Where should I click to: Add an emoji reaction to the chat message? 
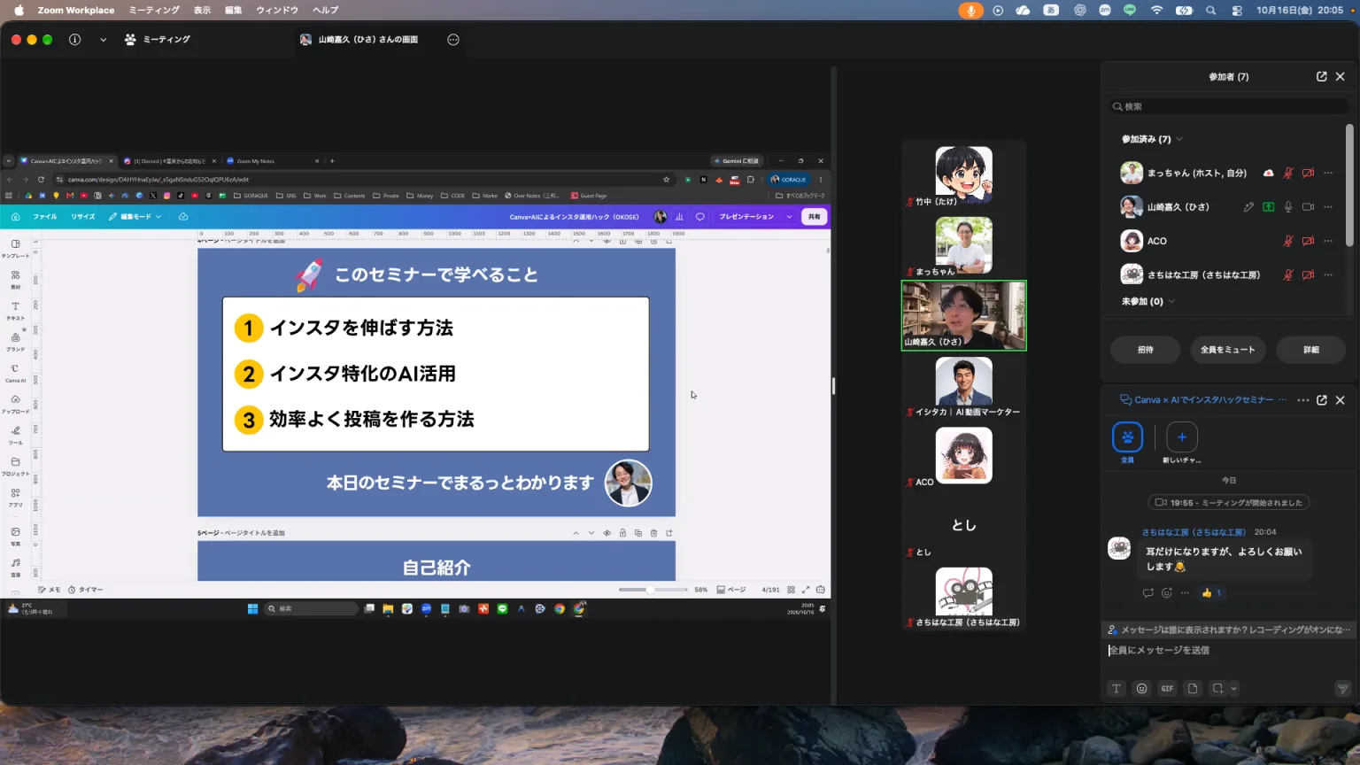click(x=1167, y=592)
